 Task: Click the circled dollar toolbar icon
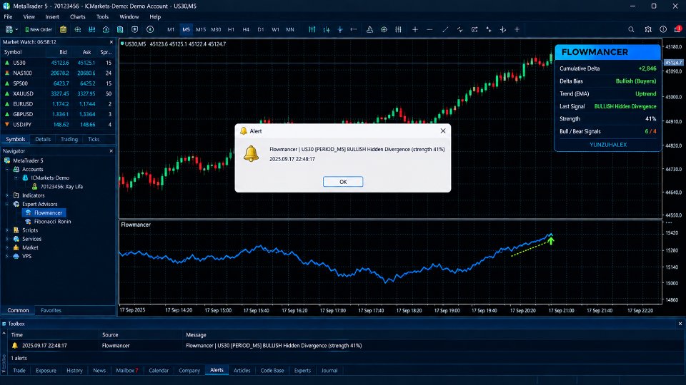tap(150, 29)
